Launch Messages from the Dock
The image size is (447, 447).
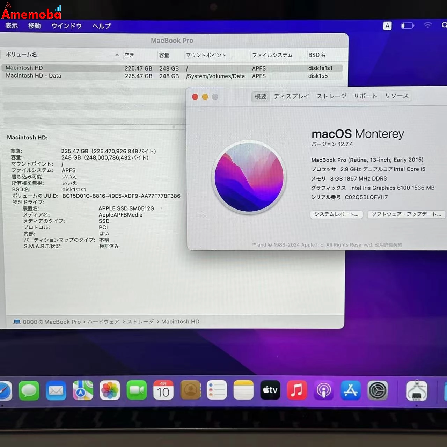coord(29,390)
